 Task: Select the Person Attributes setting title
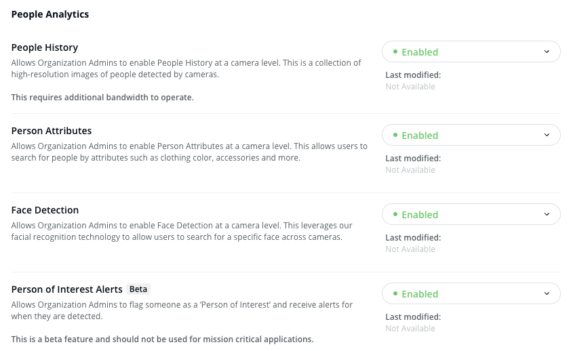pos(52,131)
